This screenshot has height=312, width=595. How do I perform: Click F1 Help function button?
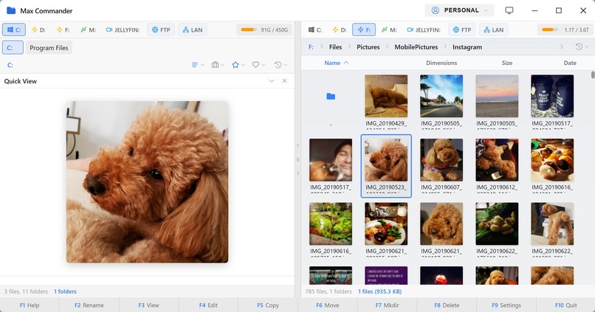[30, 305]
